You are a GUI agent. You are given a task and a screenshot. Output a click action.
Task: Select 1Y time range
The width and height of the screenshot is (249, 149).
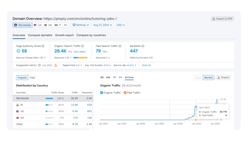114,77
